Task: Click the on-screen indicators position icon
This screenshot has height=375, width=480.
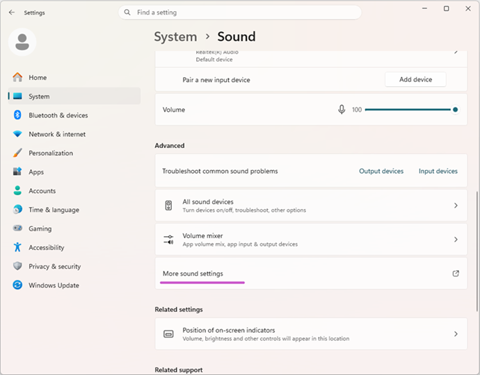Action: tap(168, 334)
